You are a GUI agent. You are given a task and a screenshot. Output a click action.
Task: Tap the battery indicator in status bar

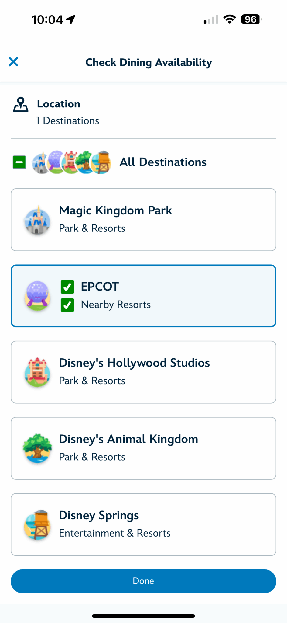point(251,19)
